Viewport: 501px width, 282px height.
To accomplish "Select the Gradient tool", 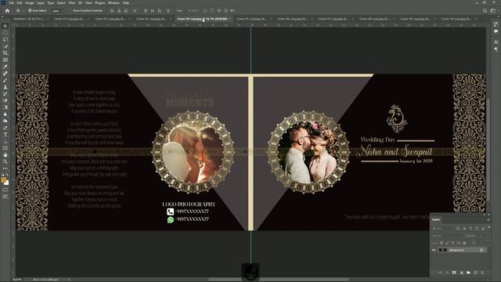I will [5, 107].
